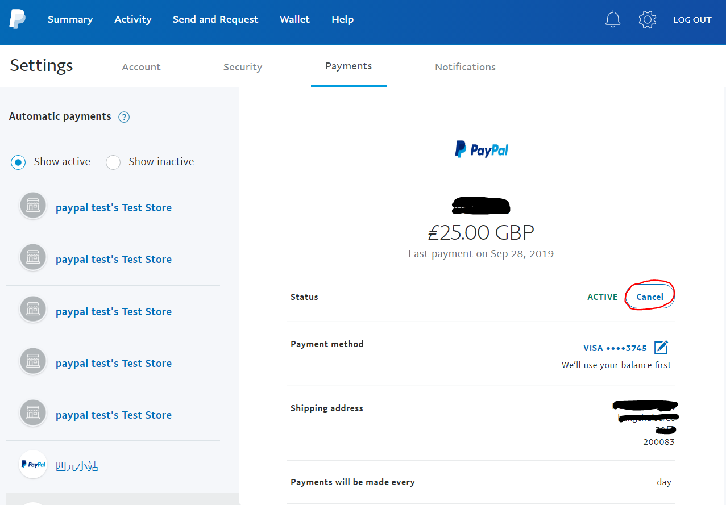Click the We'll use your balance first note
Viewport: 726px width, 505px height.
616,365
